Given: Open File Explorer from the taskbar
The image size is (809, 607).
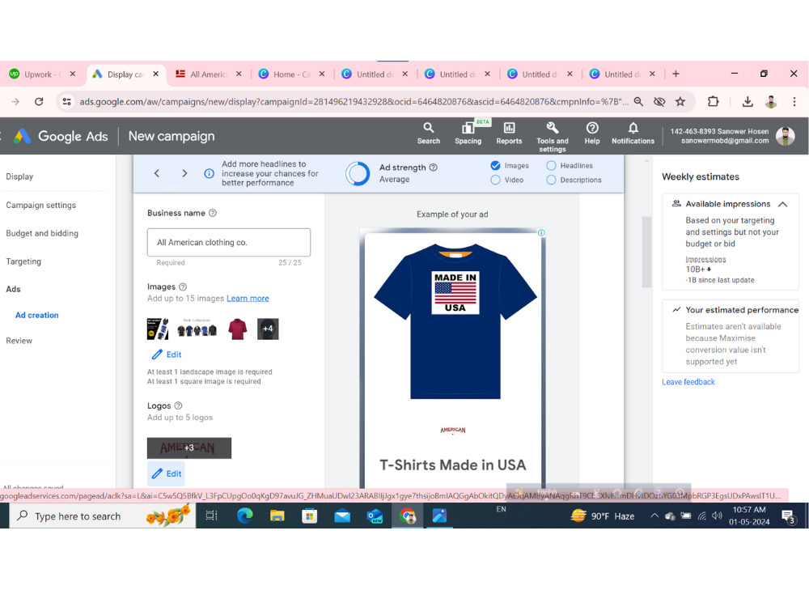Looking at the screenshot, I should coord(277,516).
